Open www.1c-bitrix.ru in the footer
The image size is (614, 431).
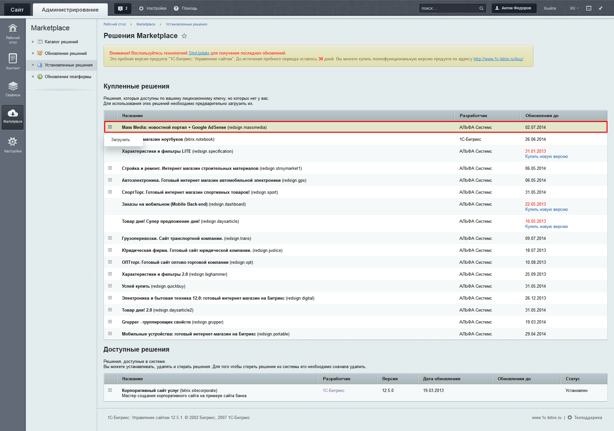[547, 418]
